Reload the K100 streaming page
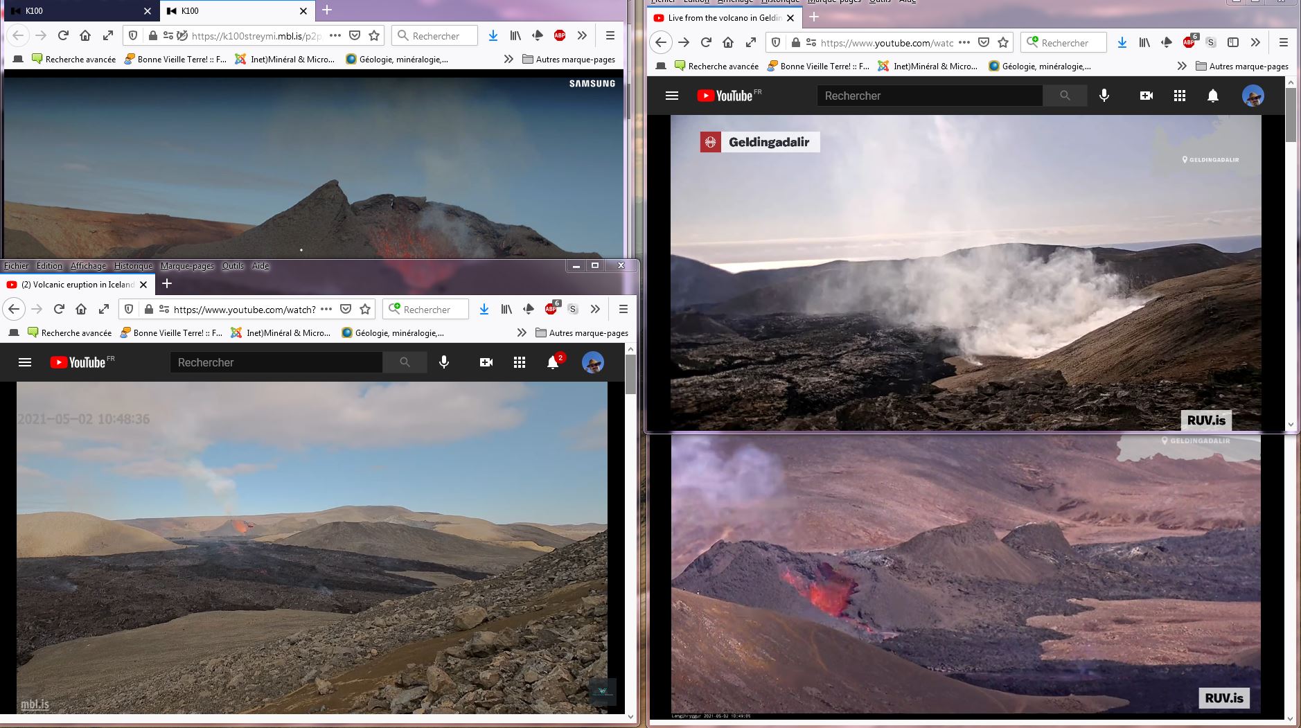The image size is (1301, 728). point(63,35)
